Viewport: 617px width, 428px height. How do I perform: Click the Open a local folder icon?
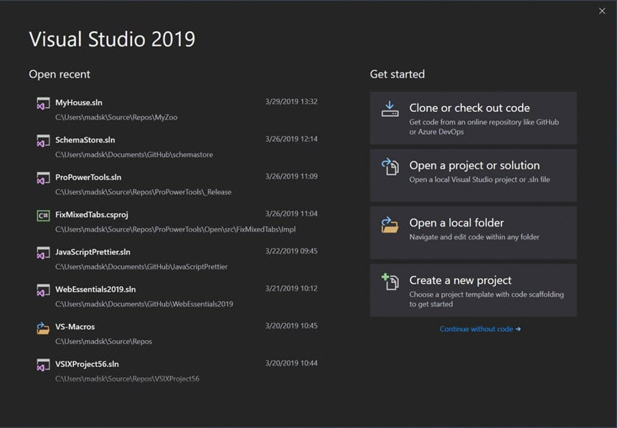(x=390, y=224)
